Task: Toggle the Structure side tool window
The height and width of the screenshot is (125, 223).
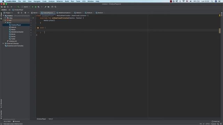Action: point(1,103)
